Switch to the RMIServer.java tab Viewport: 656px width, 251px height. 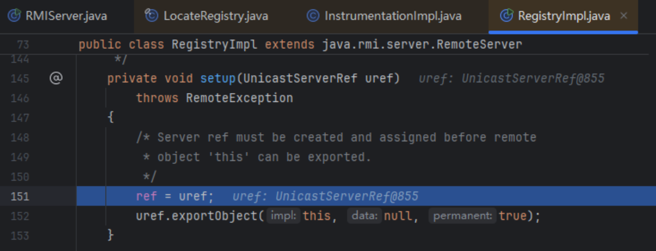(66, 16)
